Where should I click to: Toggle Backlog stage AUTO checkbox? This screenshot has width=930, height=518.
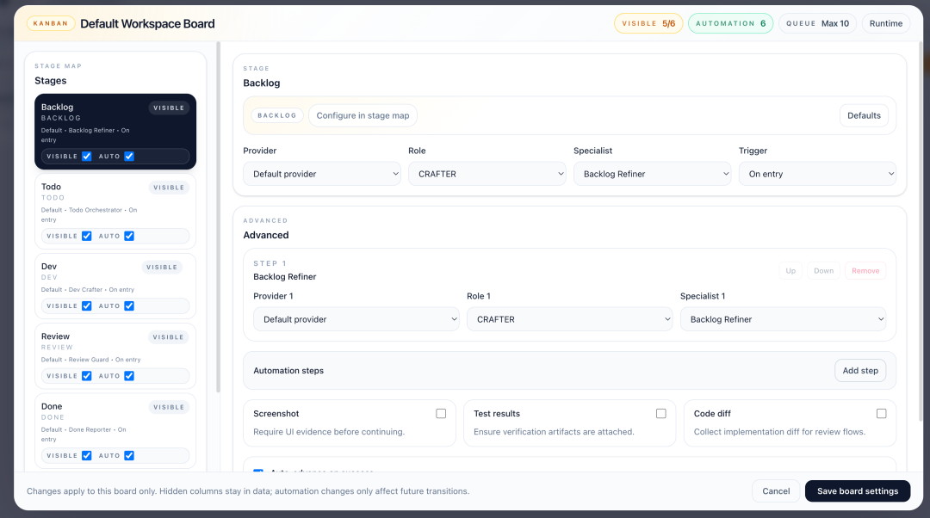(x=129, y=157)
